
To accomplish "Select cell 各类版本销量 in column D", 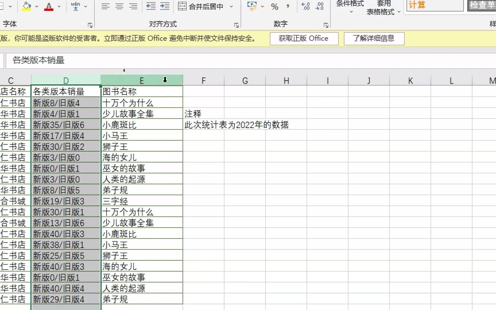I will 66,92.
